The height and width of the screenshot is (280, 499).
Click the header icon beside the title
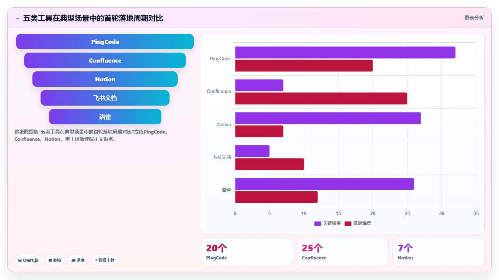point(17,18)
